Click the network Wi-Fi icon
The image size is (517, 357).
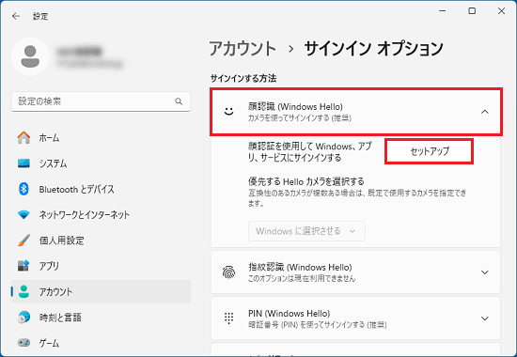23,215
